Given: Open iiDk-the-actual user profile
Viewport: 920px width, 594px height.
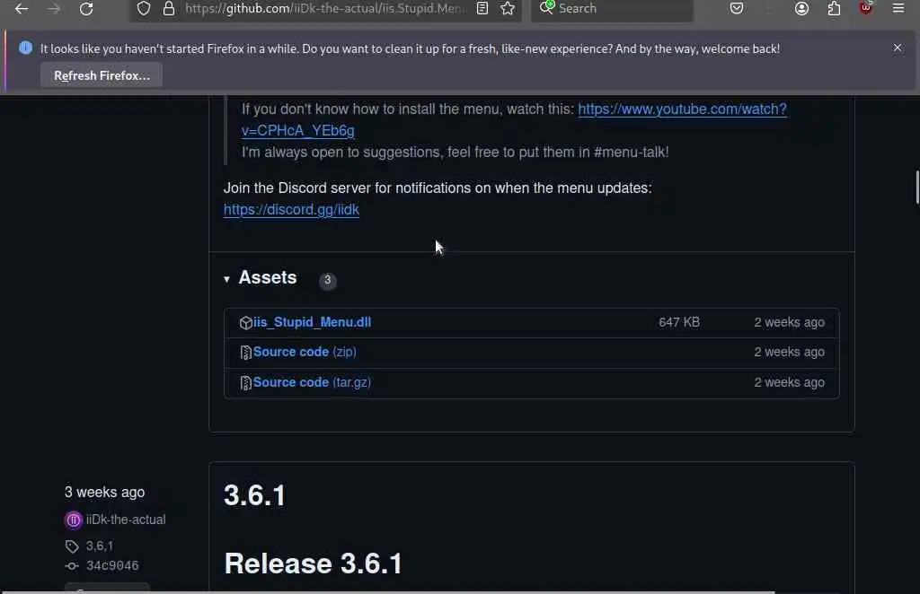Looking at the screenshot, I should [x=126, y=520].
